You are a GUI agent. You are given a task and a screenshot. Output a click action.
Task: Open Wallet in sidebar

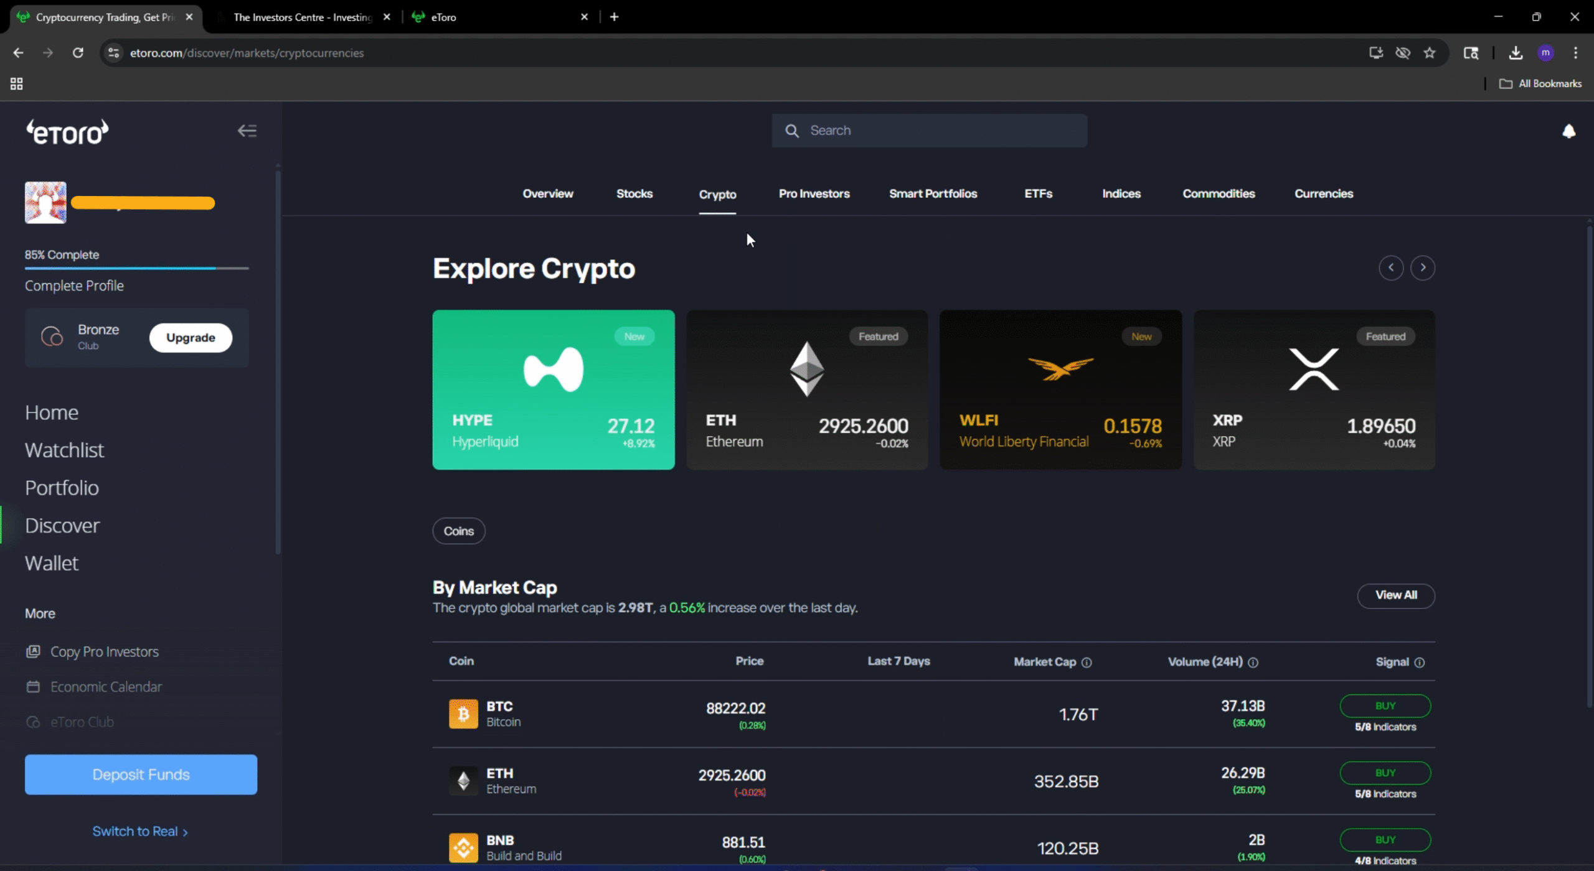click(x=52, y=563)
